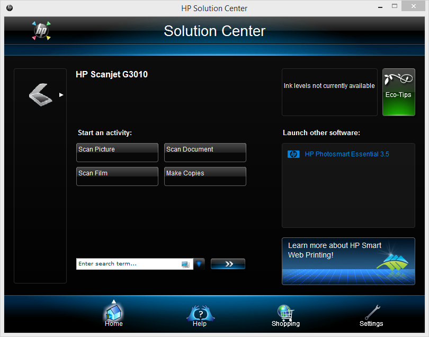This screenshot has height=337, width=429.
Task: Click the computer icon in the search box
Action: [x=185, y=264]
